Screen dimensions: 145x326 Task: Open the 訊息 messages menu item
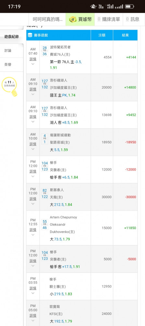coord(132,20)
